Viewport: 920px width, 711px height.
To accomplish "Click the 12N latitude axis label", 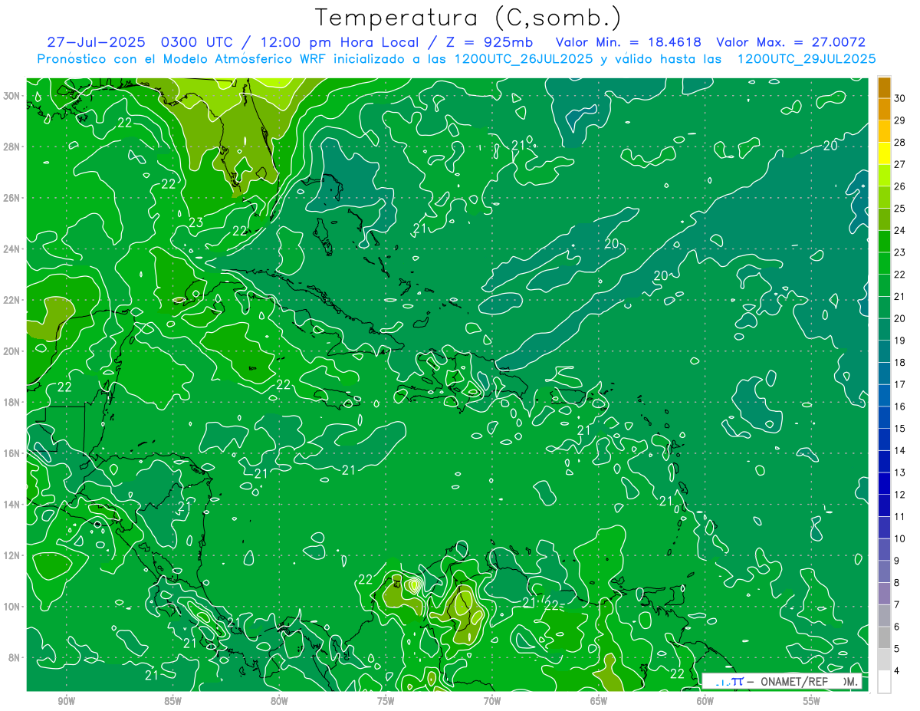I will pos(13,555).
